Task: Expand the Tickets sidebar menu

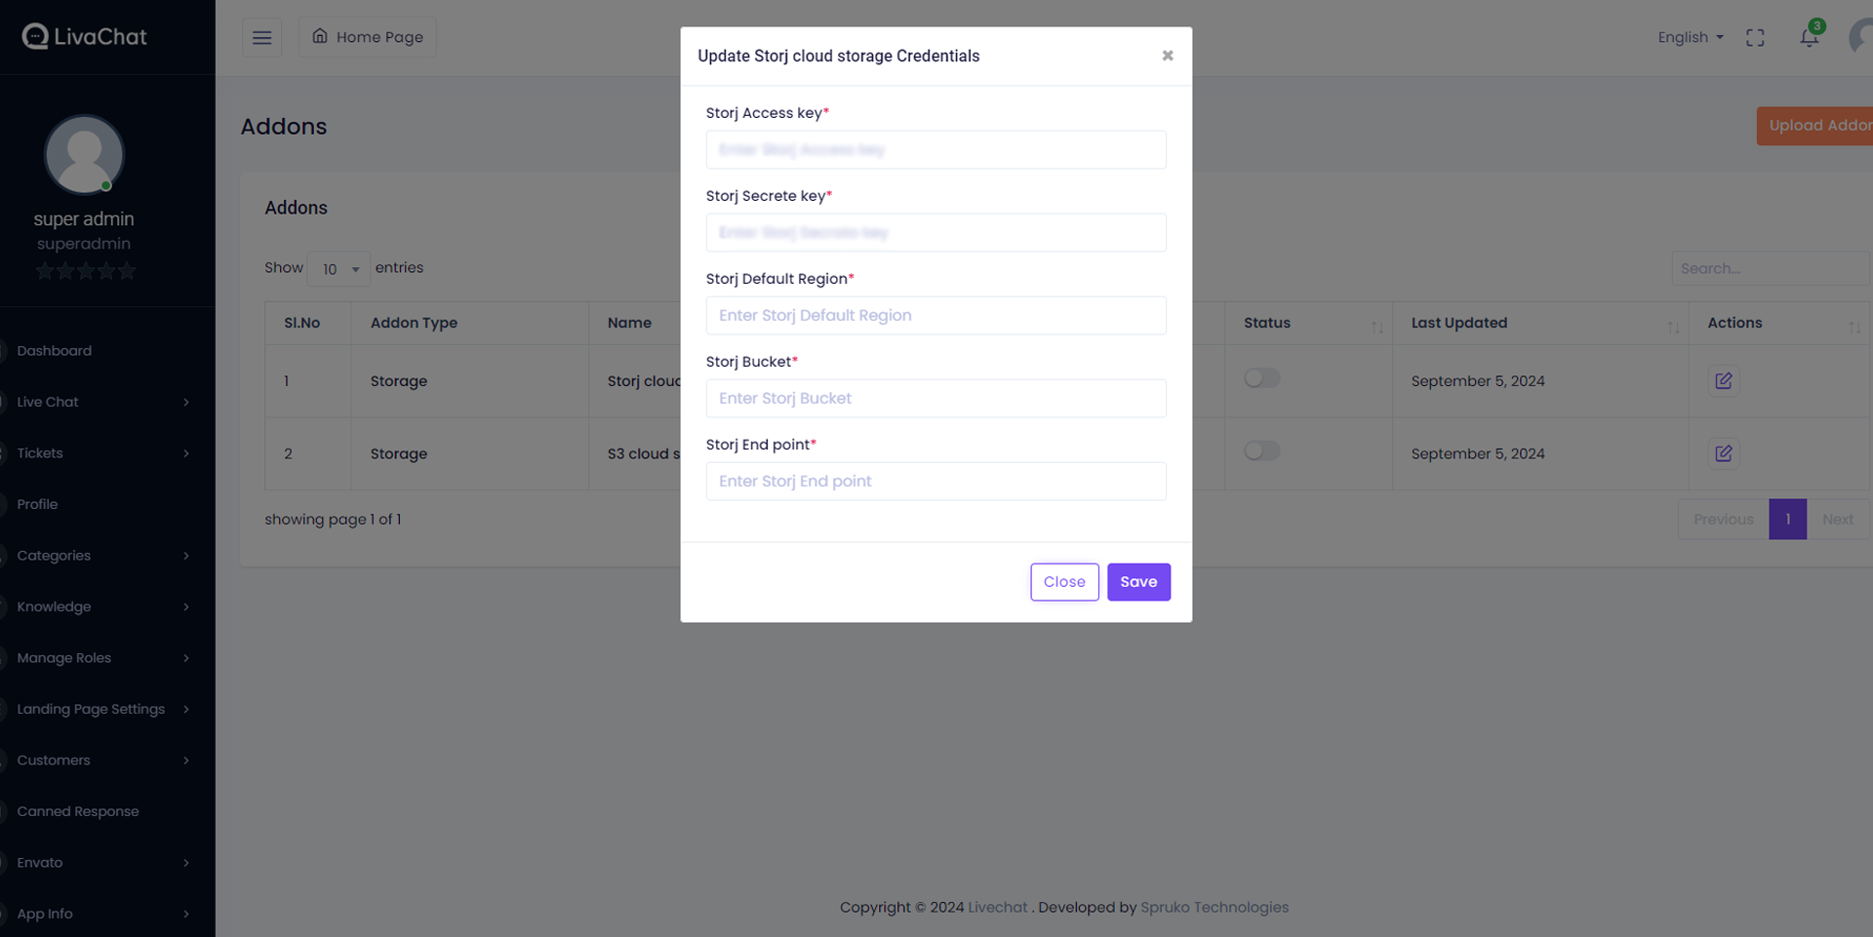Action: 98,453
